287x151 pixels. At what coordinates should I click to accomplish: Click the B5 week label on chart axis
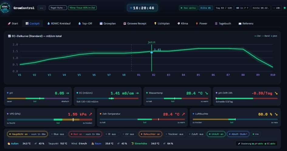[x=198, y=75]
